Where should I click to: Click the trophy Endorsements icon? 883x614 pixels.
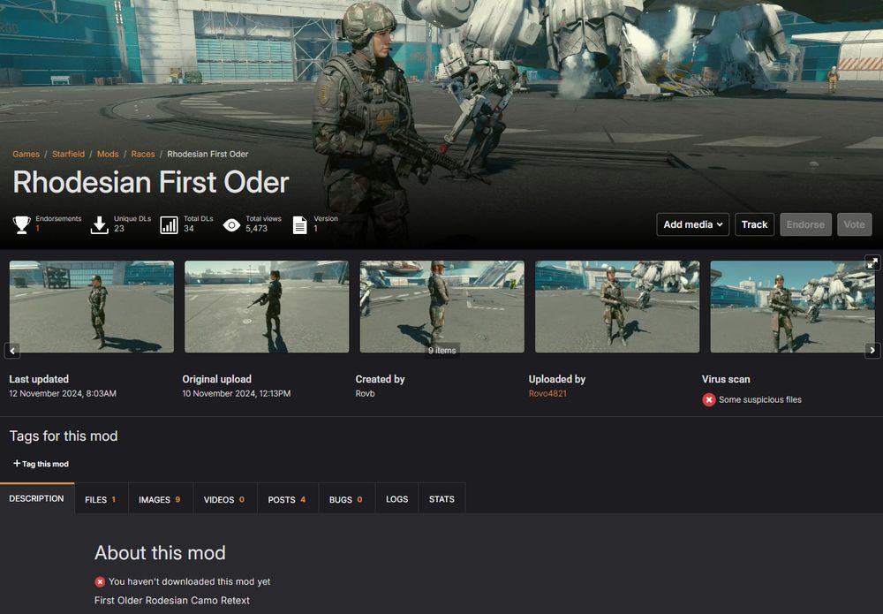[x=21, y=224]
